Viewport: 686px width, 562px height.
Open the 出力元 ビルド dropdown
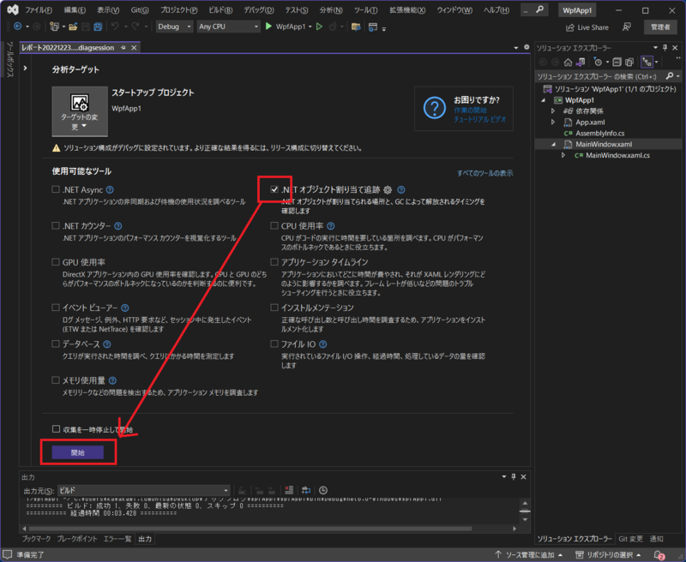coord(144,490)
